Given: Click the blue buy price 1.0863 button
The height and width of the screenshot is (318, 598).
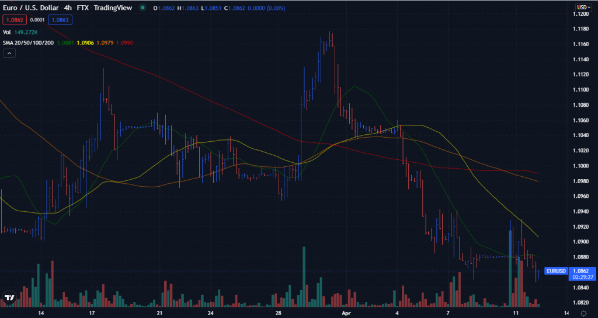Looking at the screenshot, I should [x=60, y=20].
